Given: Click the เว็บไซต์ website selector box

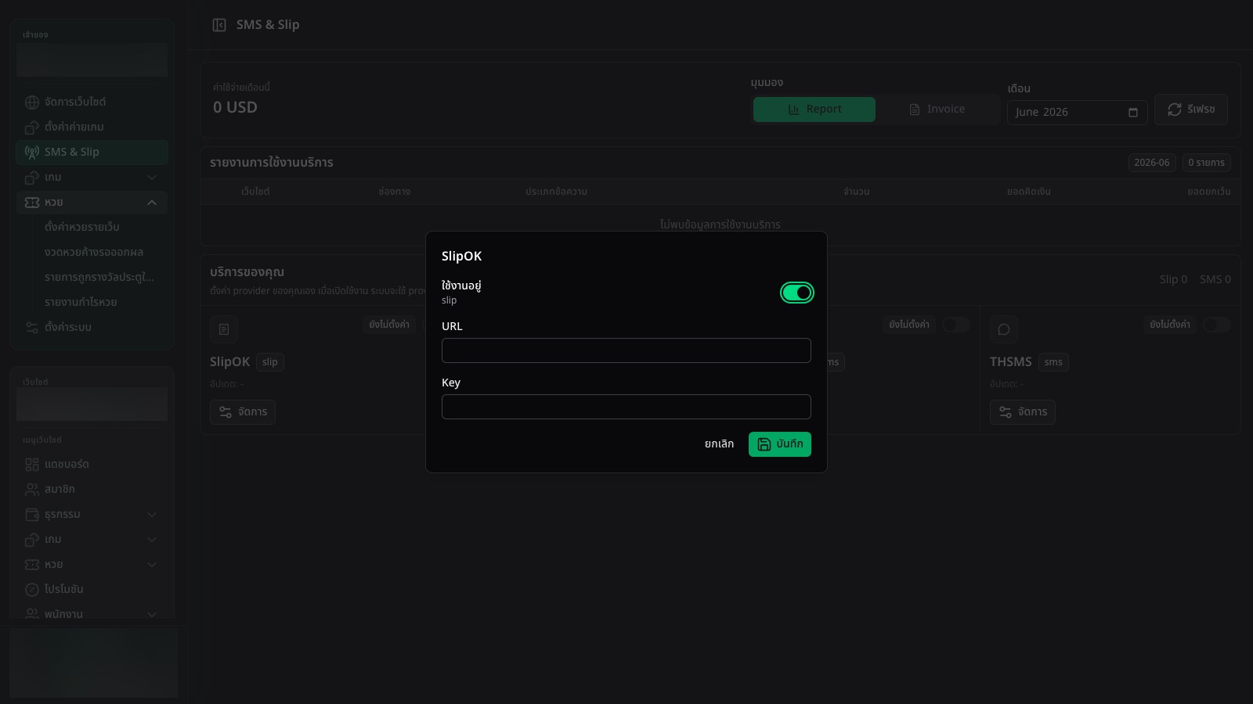Looking at the screenshot, I should (x=92, y=404).
